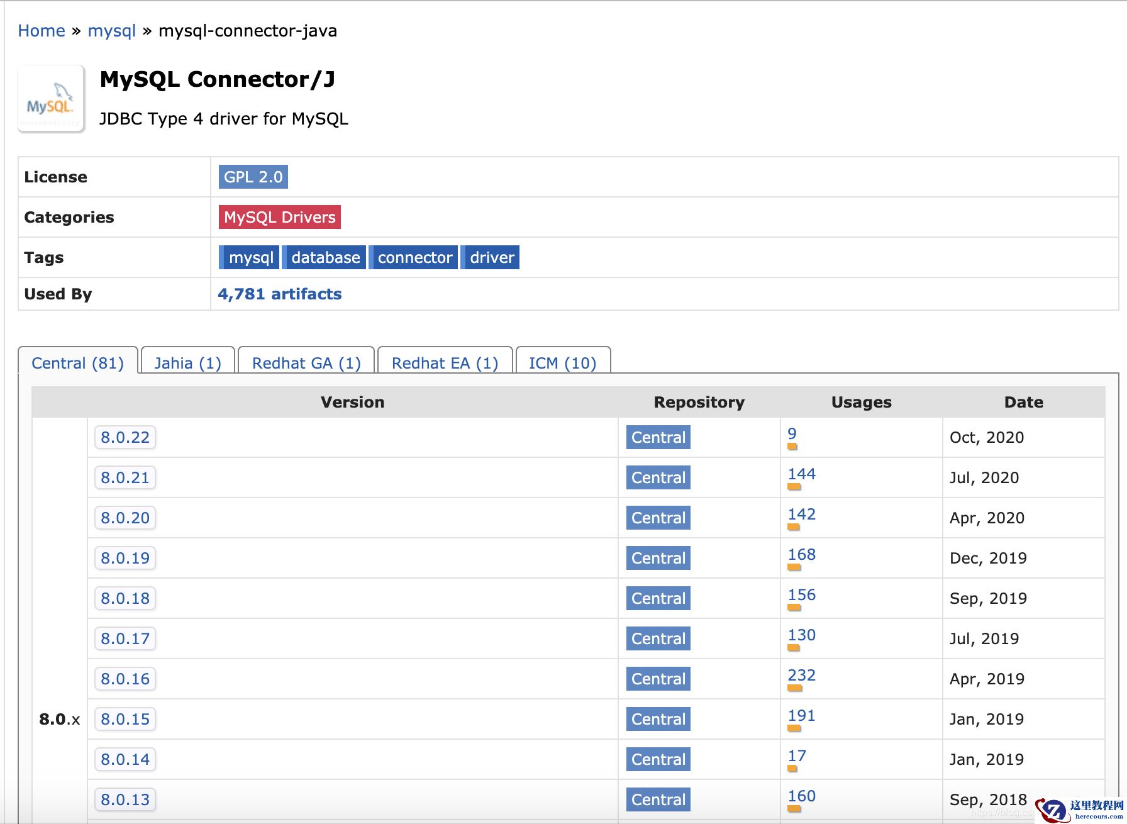Click Central repository badge for 8.0.16

tap(658, 679)
